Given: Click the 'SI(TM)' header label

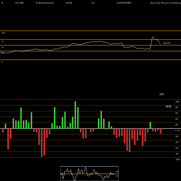Looking at the screenshot, I should pyautogui.click(x=69, y=3).
